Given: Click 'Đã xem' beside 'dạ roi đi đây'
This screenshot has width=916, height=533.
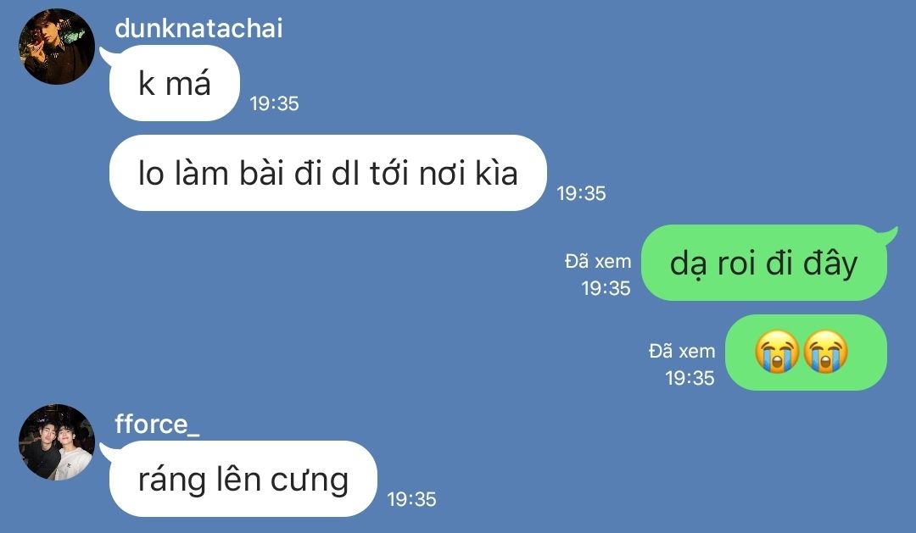Looking at the screenshot, I should (x=598, y=261).
